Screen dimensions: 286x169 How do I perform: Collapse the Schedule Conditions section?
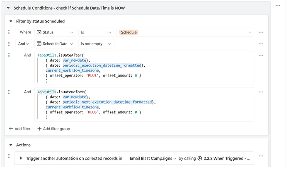(8, 8)
